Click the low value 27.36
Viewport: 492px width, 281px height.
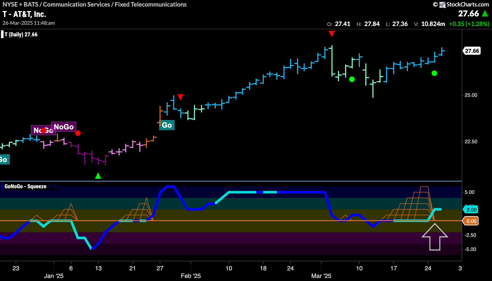[x=400, y=24]
